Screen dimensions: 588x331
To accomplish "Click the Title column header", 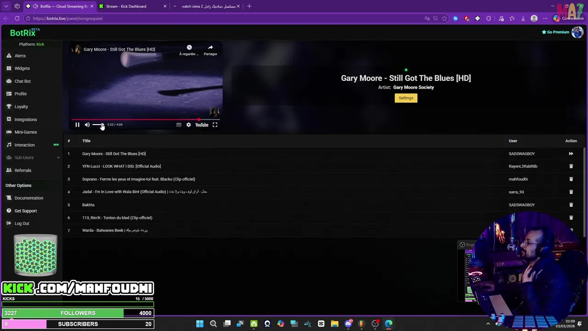I will pos(86,141).
